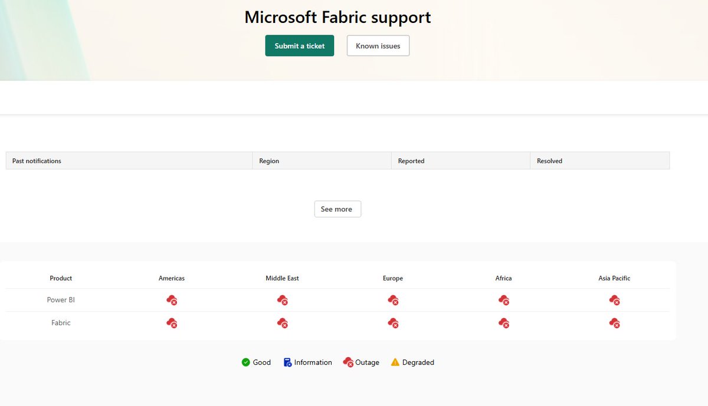Click the Region column header

322,161
